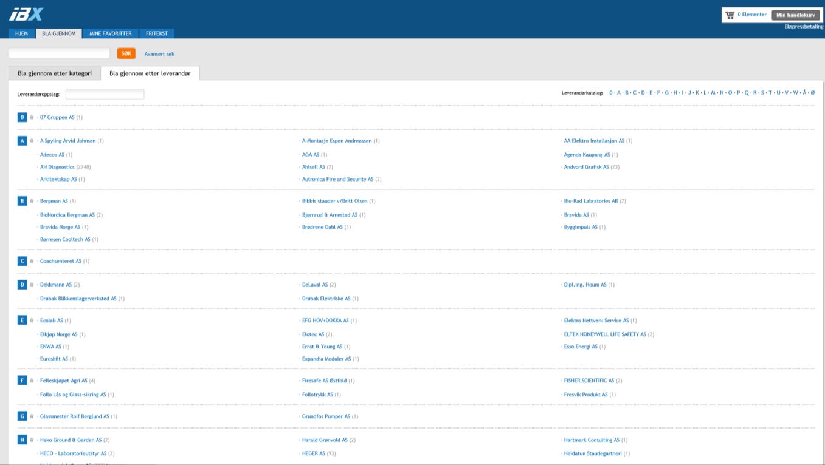Click the blue E section badge

[x=22, y=321]
